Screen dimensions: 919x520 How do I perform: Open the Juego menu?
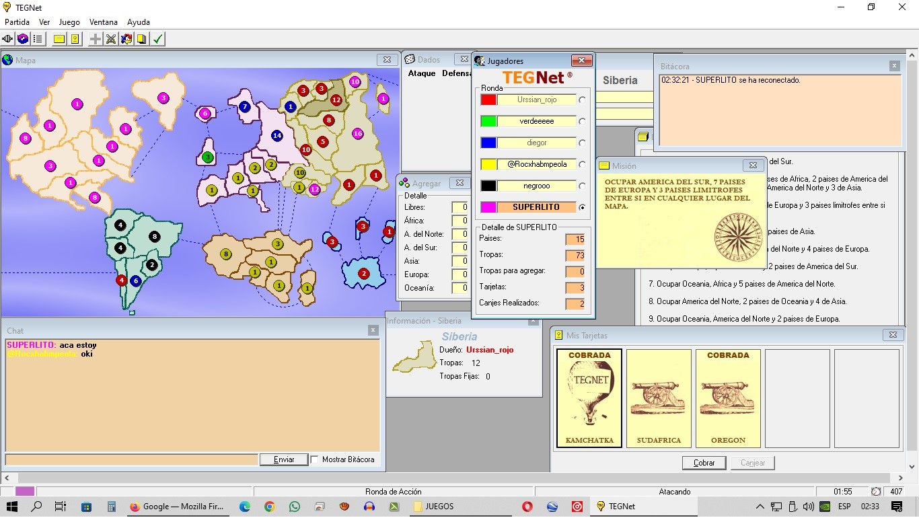tap(69, 22)
